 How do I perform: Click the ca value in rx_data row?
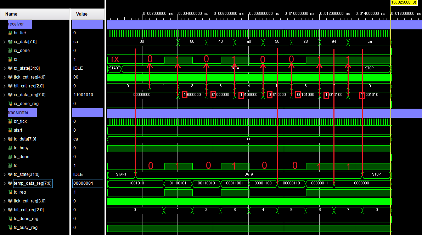coord(75,42)
